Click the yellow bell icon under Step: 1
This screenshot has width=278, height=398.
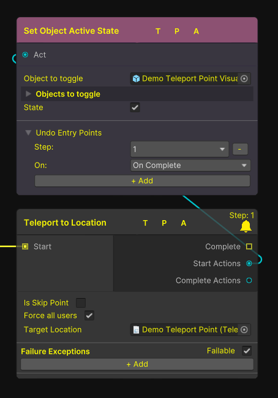pyautogui.click(x=246, y=226)
